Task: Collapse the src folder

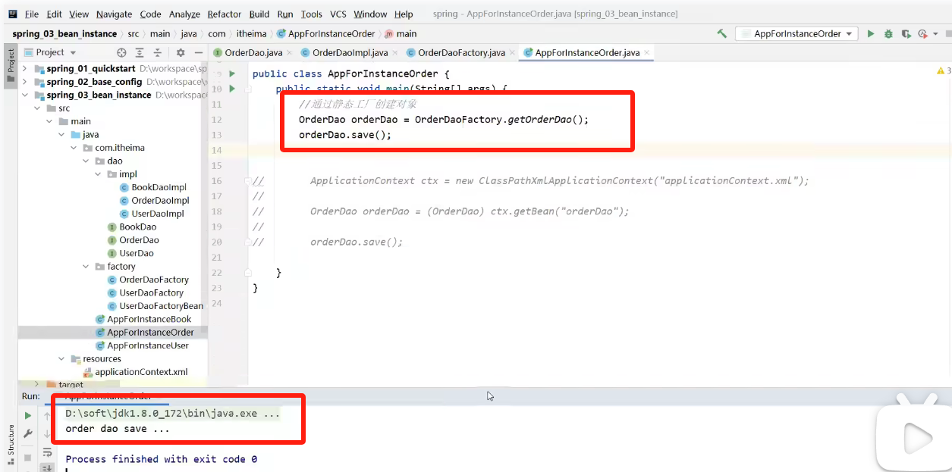Action: click(37, 108)
